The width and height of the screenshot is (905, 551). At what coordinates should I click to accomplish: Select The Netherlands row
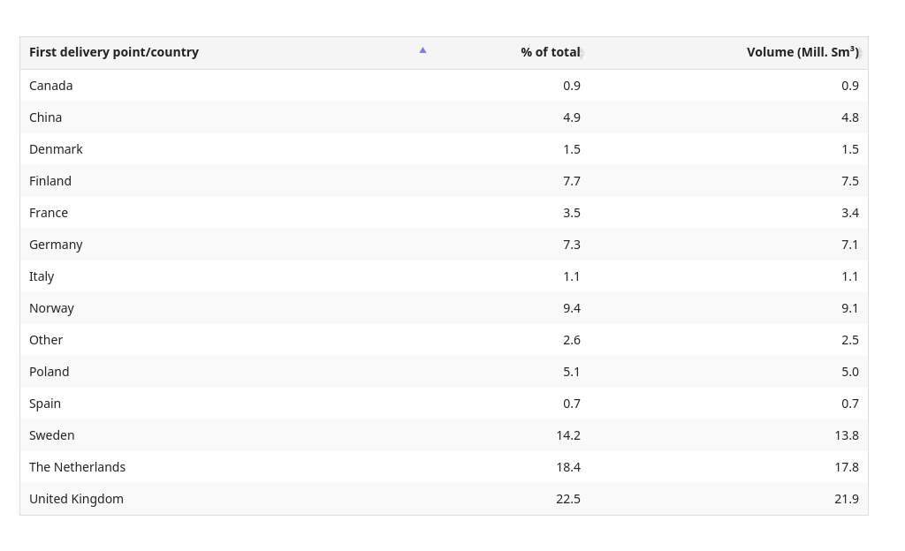pos(444,467)
